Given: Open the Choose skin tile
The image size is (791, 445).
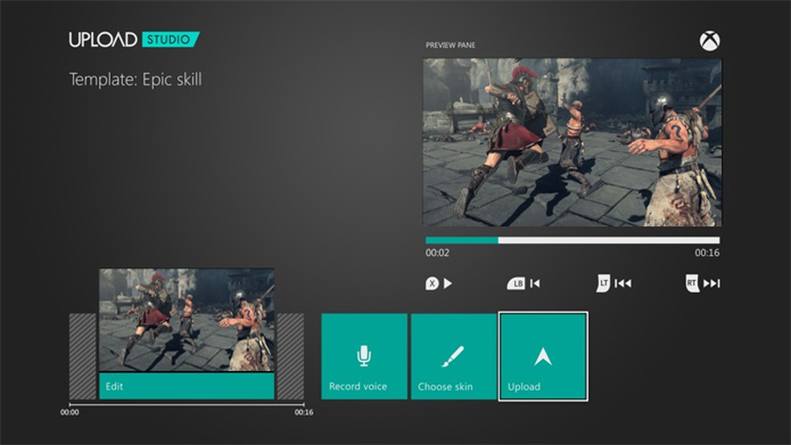Looking at the screenshot, I should (x=453, y=357).
